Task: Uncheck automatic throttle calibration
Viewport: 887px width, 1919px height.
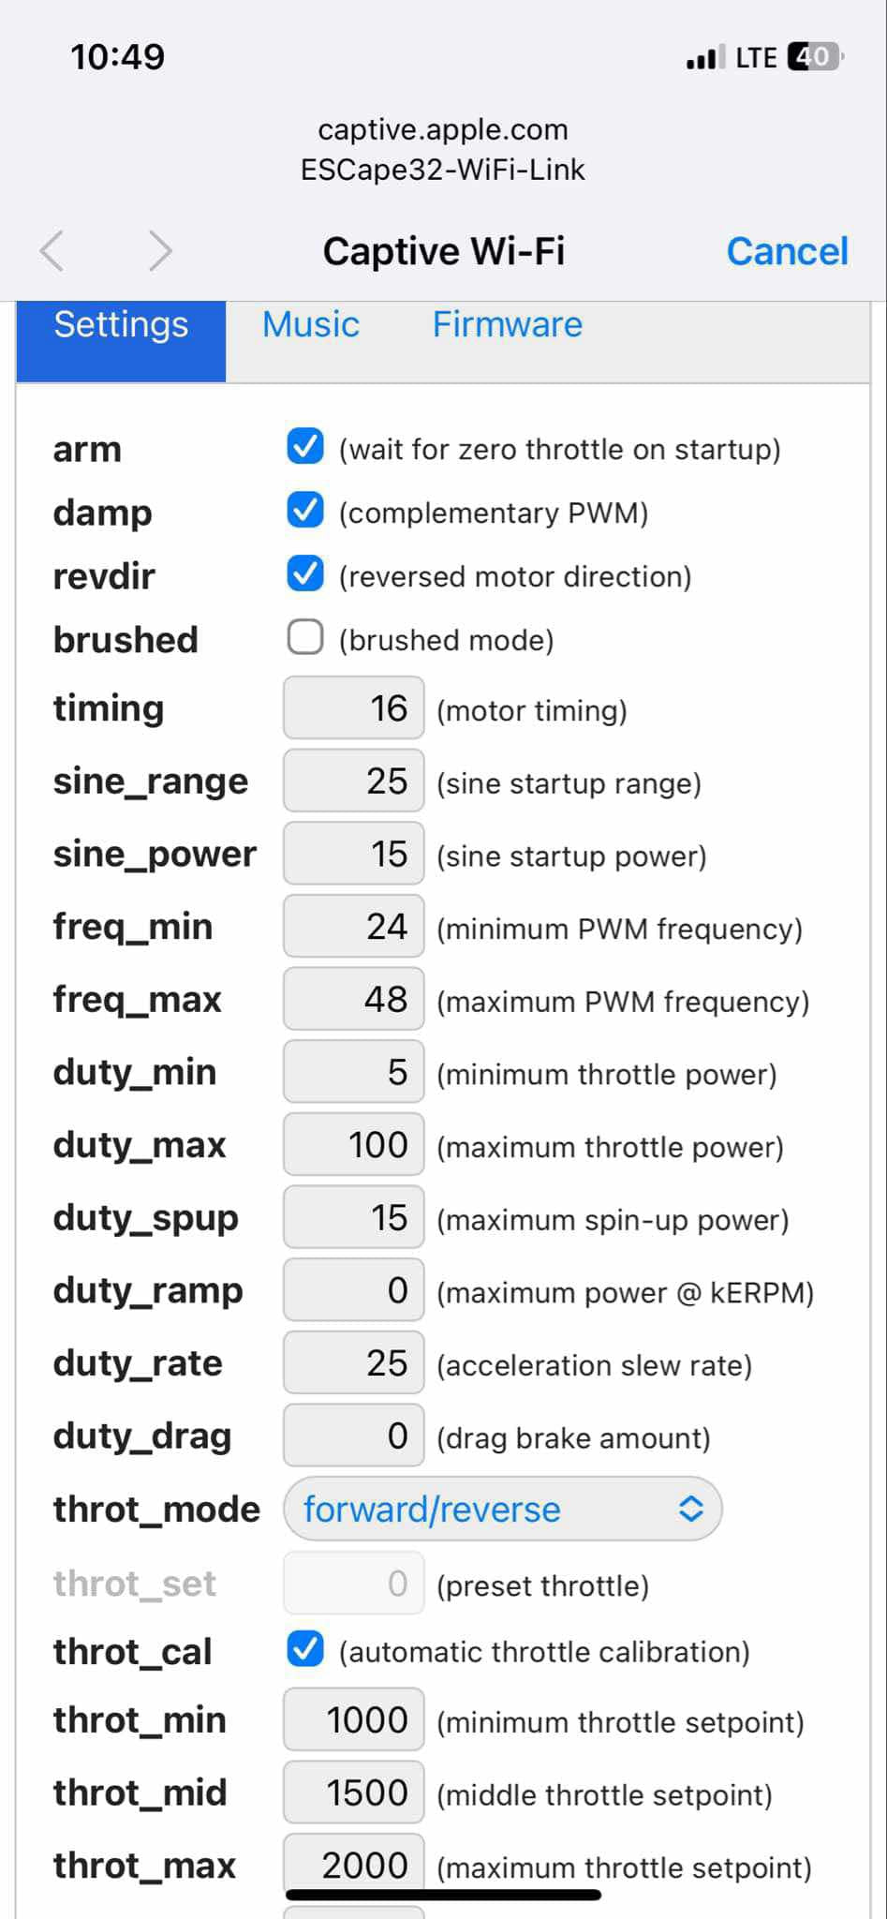Action: tap(305, 1650)
